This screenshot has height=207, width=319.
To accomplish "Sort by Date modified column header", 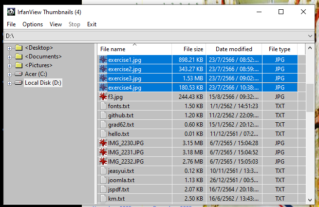I will [234, 49].
